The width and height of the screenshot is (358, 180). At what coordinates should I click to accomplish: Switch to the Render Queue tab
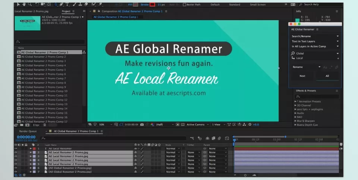[x=28, y=131]
